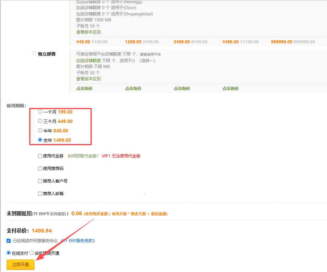This screenshot has width=327, height=272.
Task: Click the 立即开通 button
Action: [20, 264]
